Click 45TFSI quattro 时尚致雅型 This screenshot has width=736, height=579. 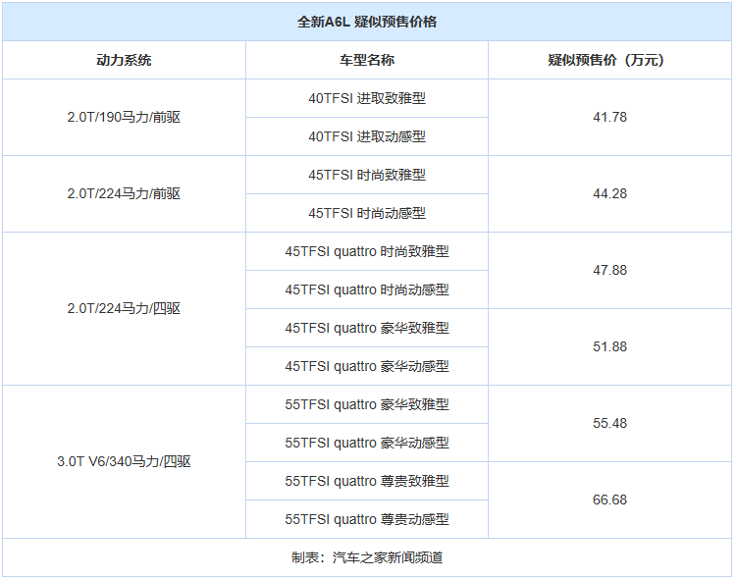pyautogui.click(x=367, y=251)
